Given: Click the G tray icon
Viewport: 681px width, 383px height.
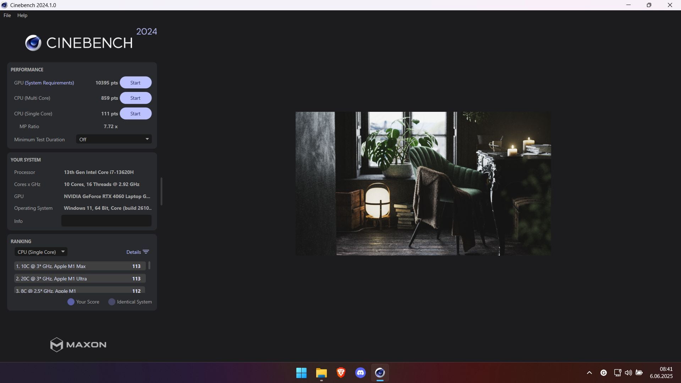Looking at the screenshot, I should click(x=604, y=373).
